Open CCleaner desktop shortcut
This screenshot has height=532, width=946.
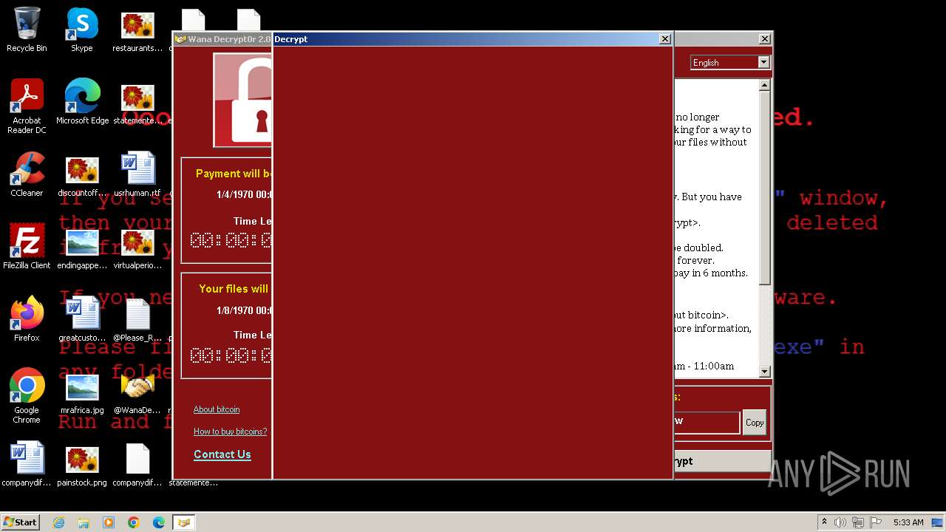point(27,174)
